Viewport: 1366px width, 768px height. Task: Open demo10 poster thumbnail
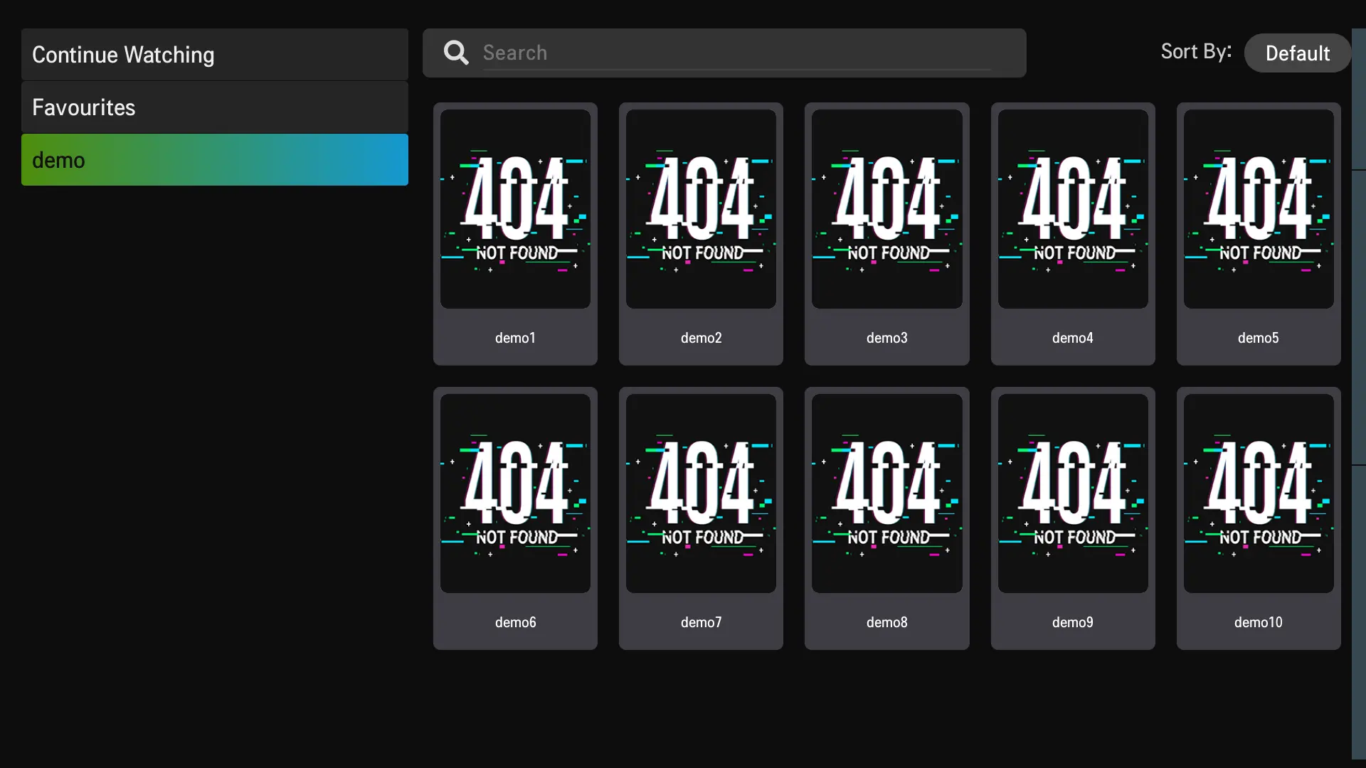(1259, 494)
